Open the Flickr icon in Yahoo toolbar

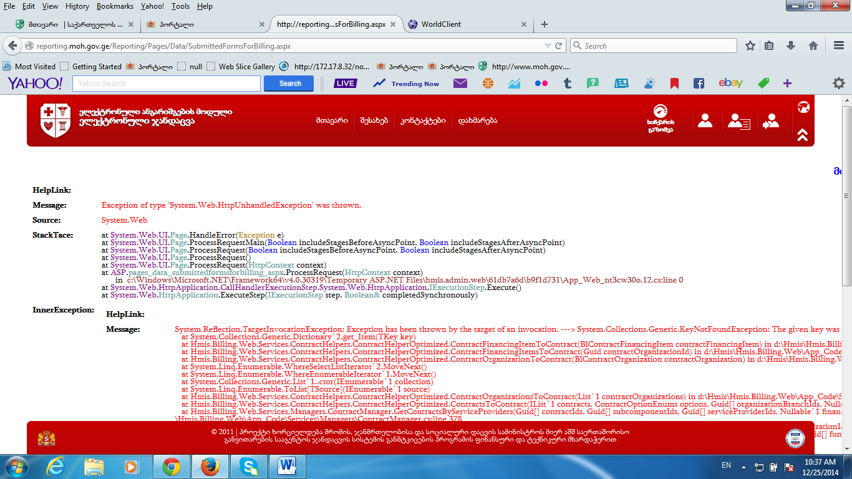coord(541,84)
